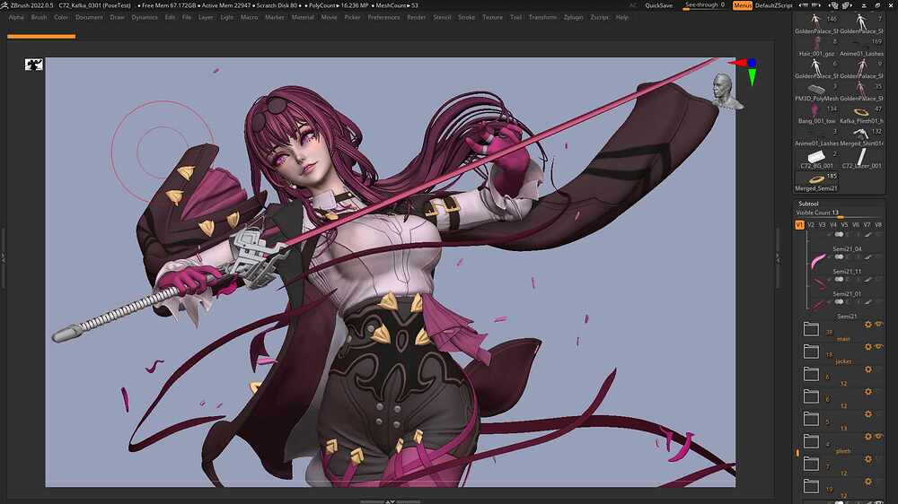Expand the 'jacket' subtool folder

[x=811, y=351]
